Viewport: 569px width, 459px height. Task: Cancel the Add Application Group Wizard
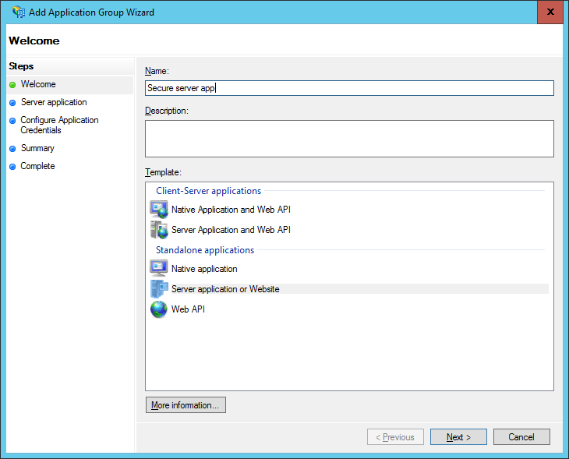point(521,437)
